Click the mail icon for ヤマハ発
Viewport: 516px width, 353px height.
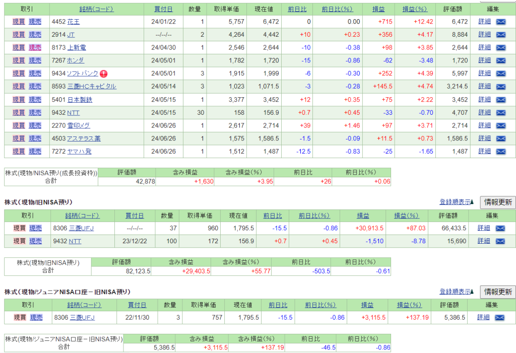click(x=501, y=152)
